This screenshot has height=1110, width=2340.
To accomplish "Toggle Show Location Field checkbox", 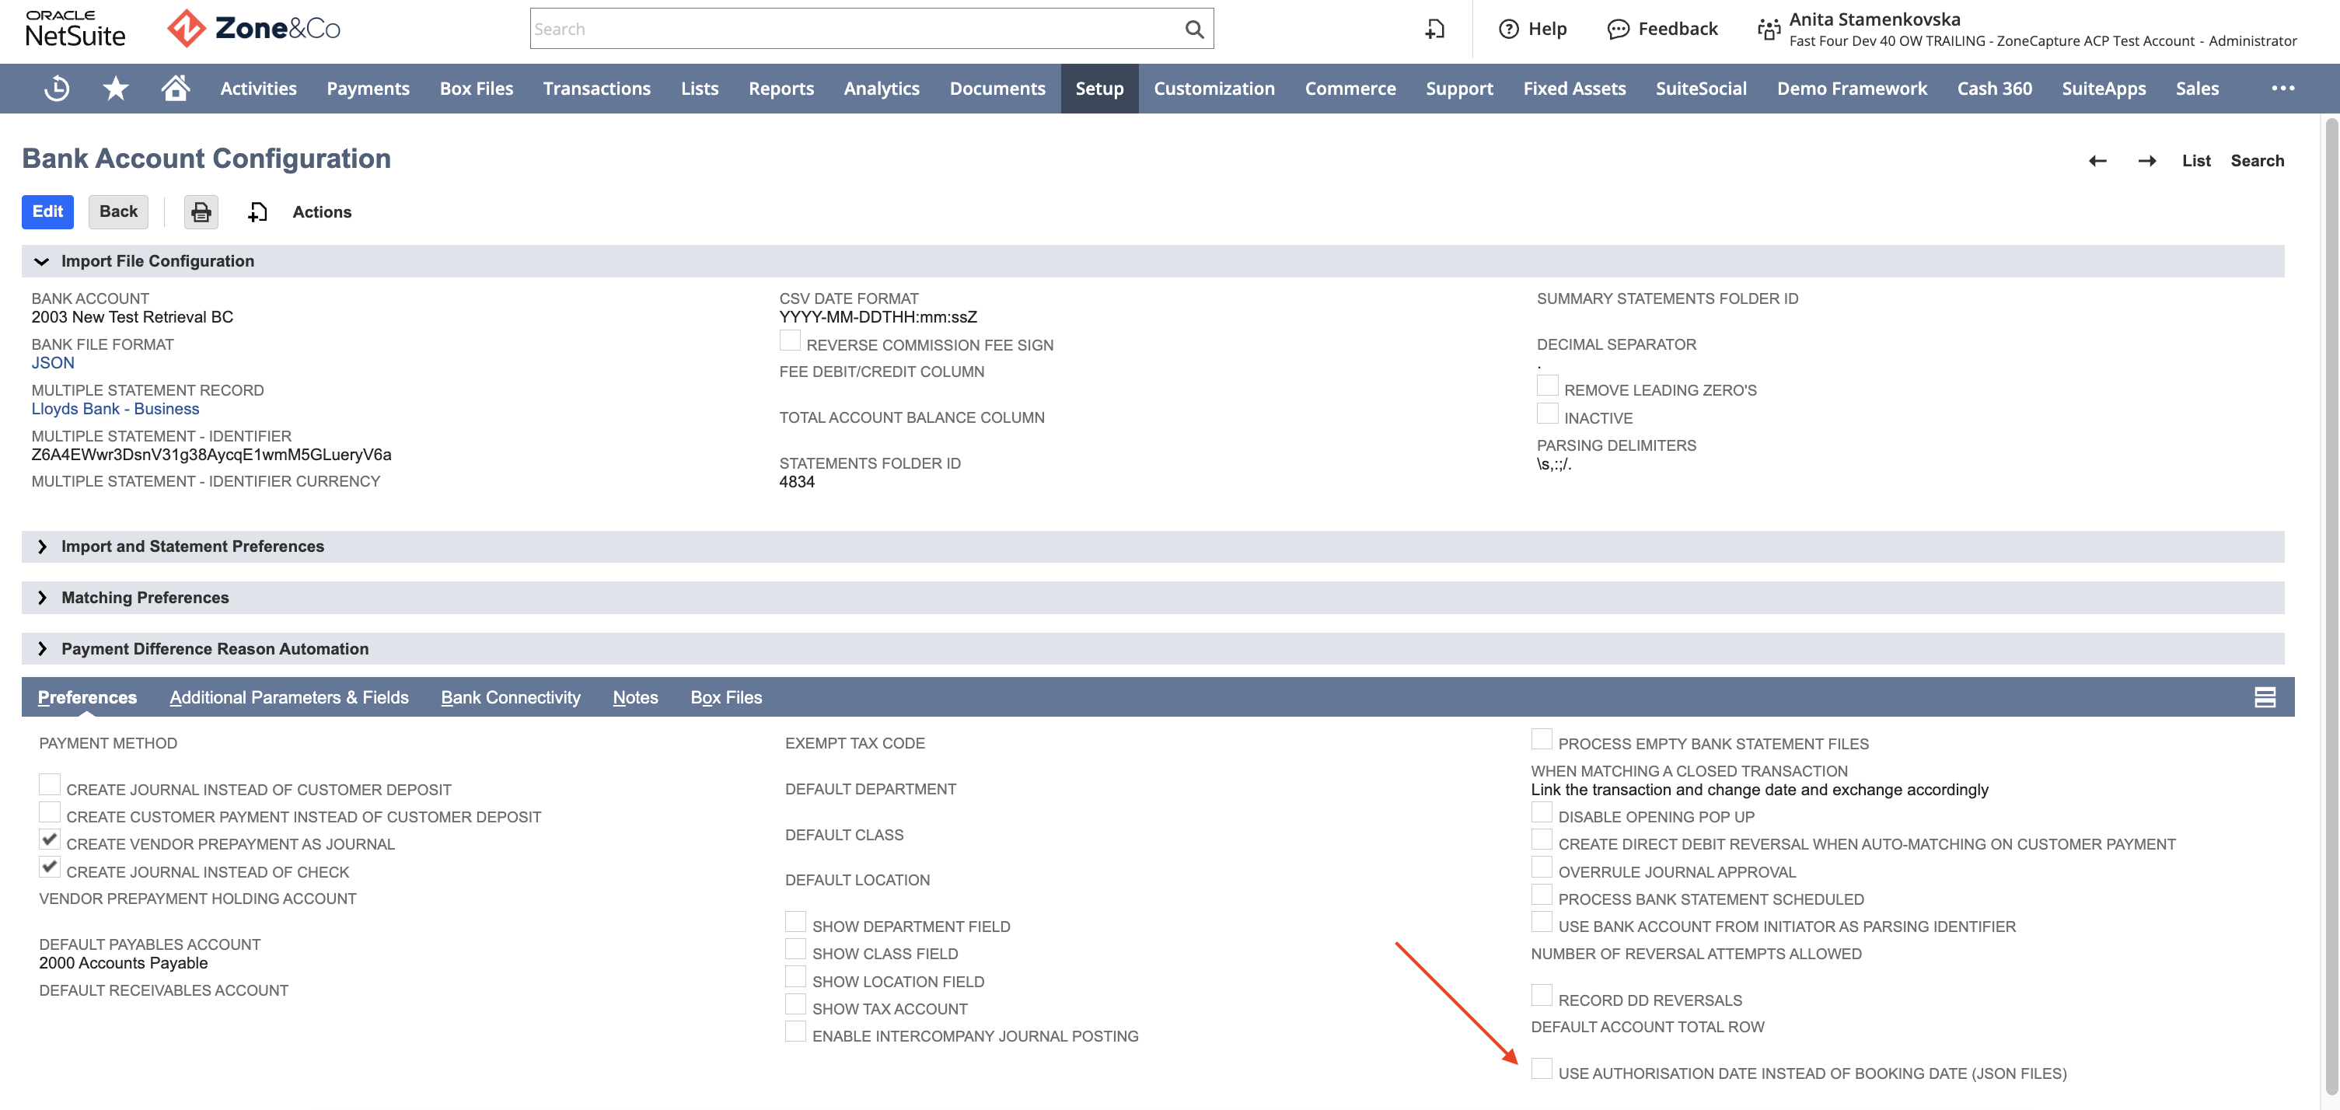I will point(796,977).
